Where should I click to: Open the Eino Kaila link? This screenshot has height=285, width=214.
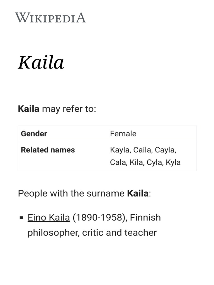pyautogui.click(x=48, y=217)
